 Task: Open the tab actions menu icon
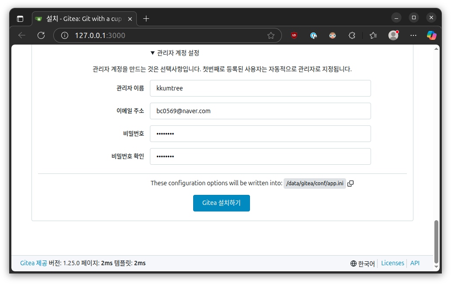[x=20, y=19]
